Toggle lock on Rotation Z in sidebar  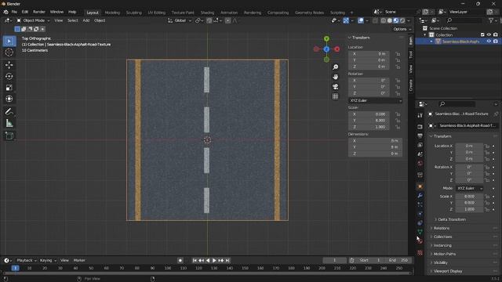click(x=398, y=93)
